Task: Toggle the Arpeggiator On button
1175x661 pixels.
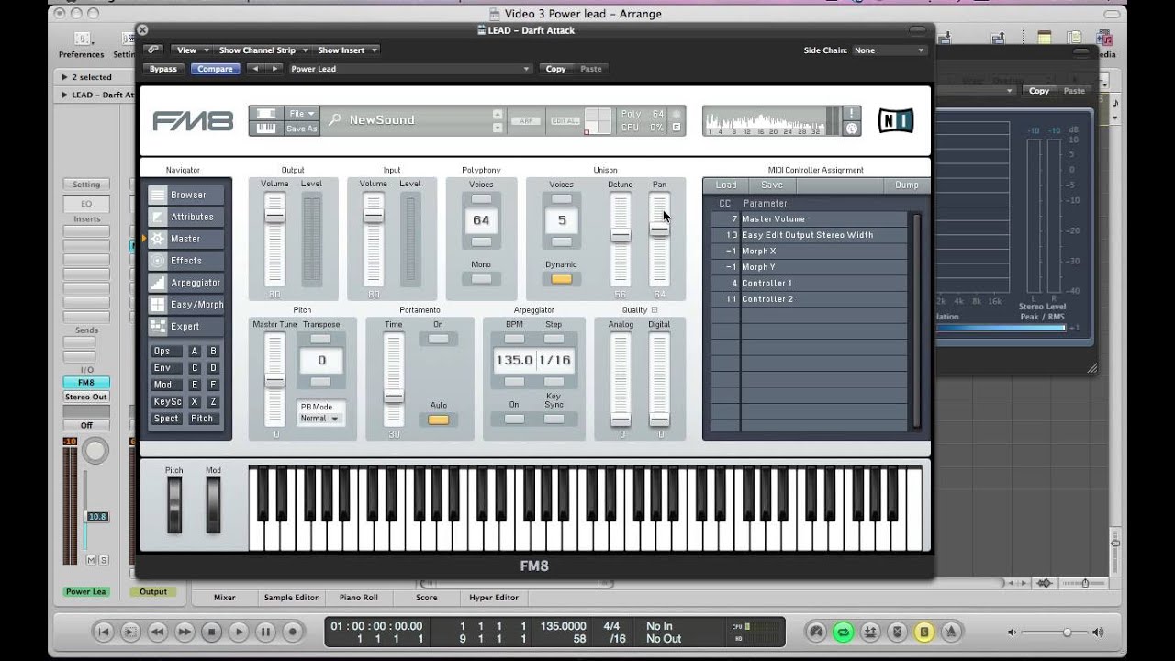Action: click(514, 419)
